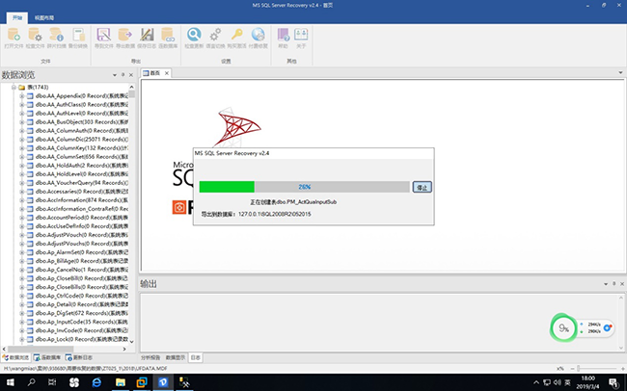
Task: Click the tree horizontal scrollbar right arrow
Action: pos(124,349)
